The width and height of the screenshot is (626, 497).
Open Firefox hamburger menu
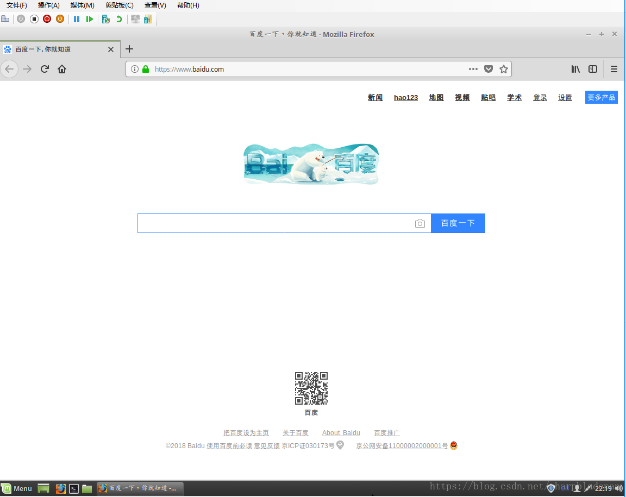point(614,69)
